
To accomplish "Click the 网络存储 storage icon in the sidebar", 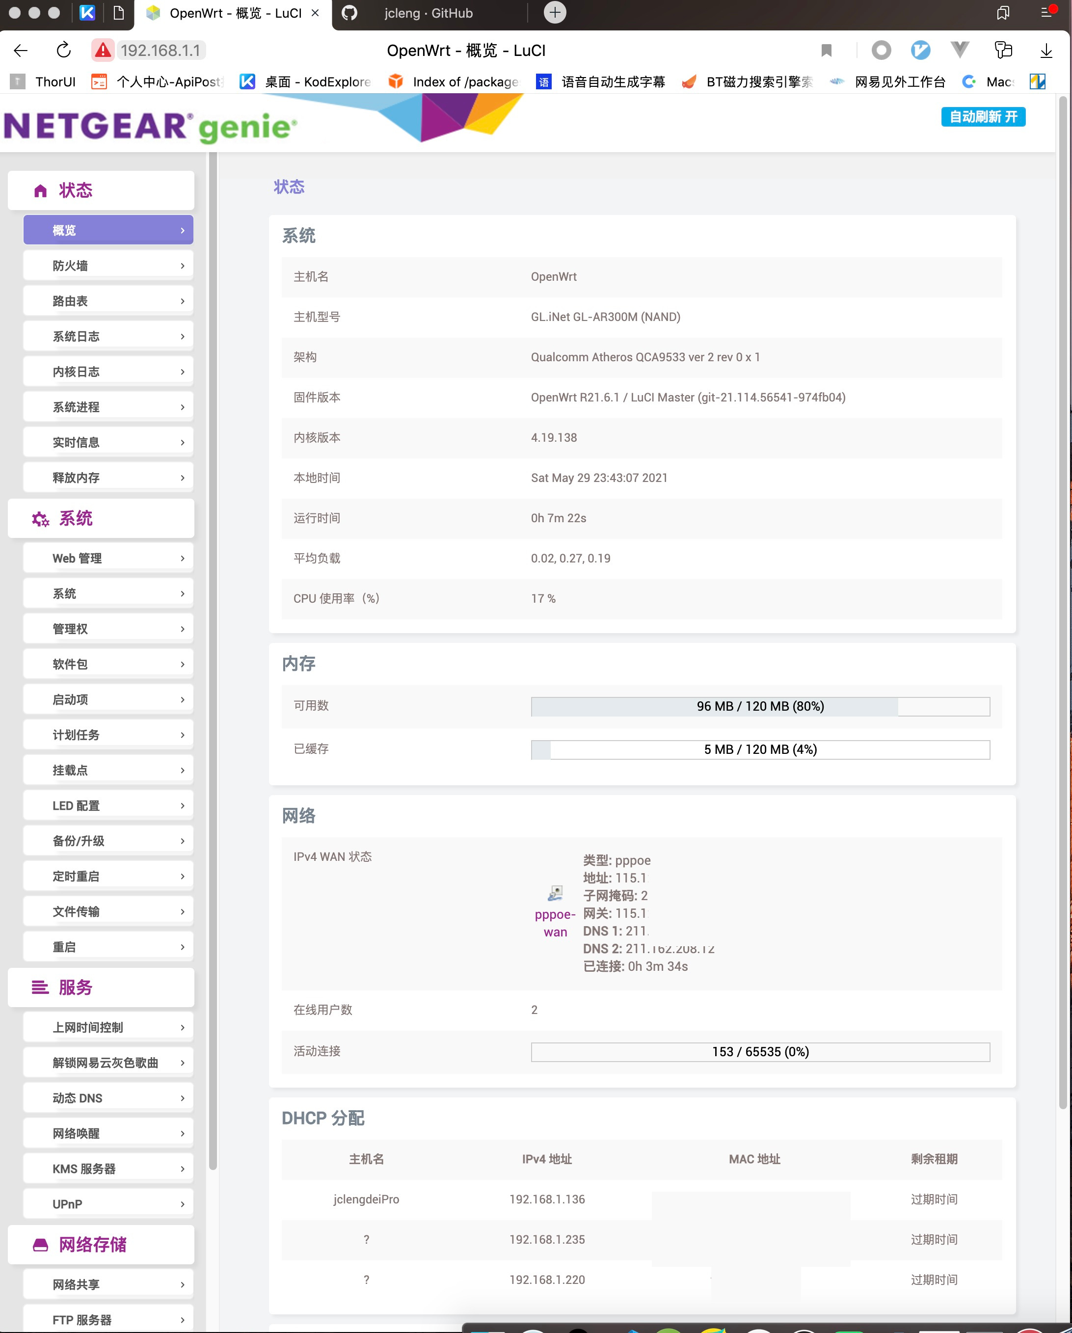I will pos(40,1245).
